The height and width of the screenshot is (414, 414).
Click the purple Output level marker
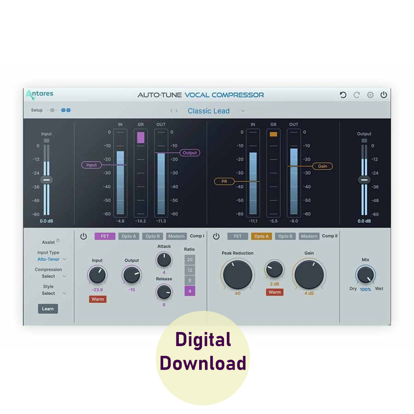[x=190, y=153]
